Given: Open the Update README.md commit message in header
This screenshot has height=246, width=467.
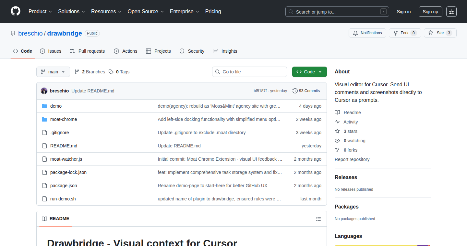Looking at the screenshot, I should (x=93, y=91).
